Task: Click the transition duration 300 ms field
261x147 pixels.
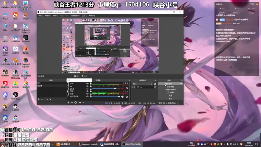Action: click(x=145, y=87)
